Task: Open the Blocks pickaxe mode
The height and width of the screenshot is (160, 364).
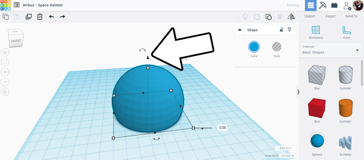Action: click(322, 5)
